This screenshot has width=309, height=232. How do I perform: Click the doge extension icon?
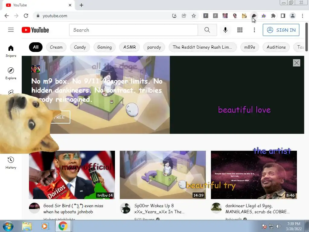[244, 16]
